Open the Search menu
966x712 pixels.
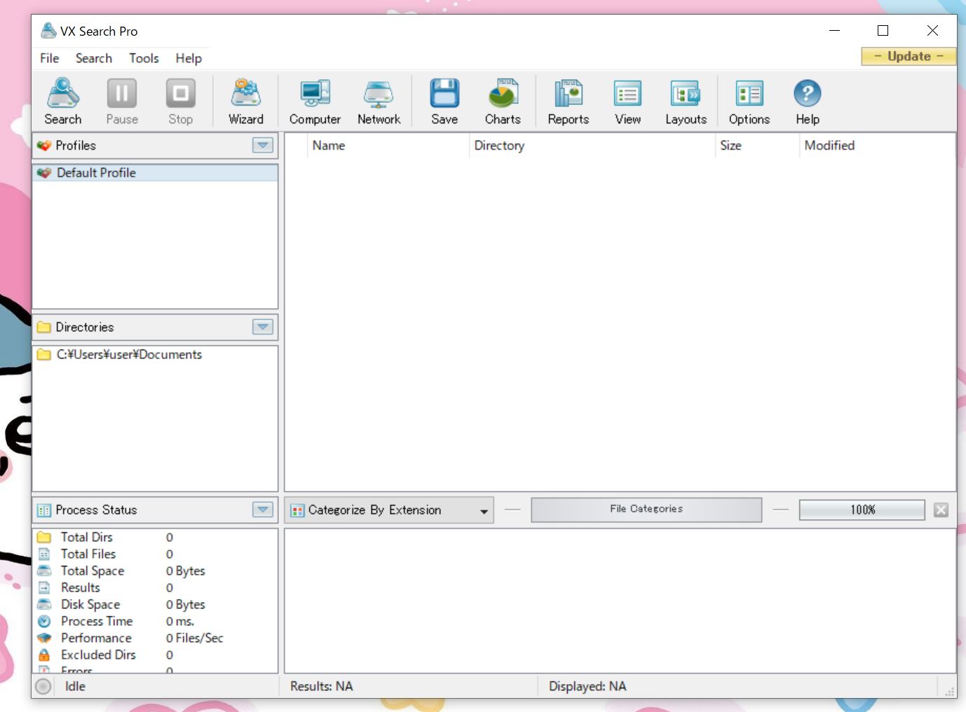coord(94,58)
